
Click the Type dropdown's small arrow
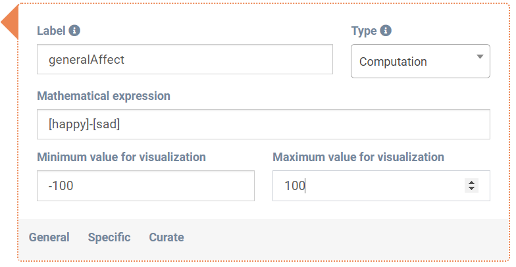pyautogui.click(x=480, y=57)
